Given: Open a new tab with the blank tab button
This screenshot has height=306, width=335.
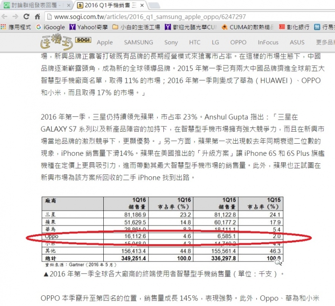Looking at the screenshot, I should tap(154, 5).
